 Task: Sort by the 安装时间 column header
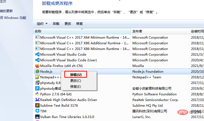197,31
